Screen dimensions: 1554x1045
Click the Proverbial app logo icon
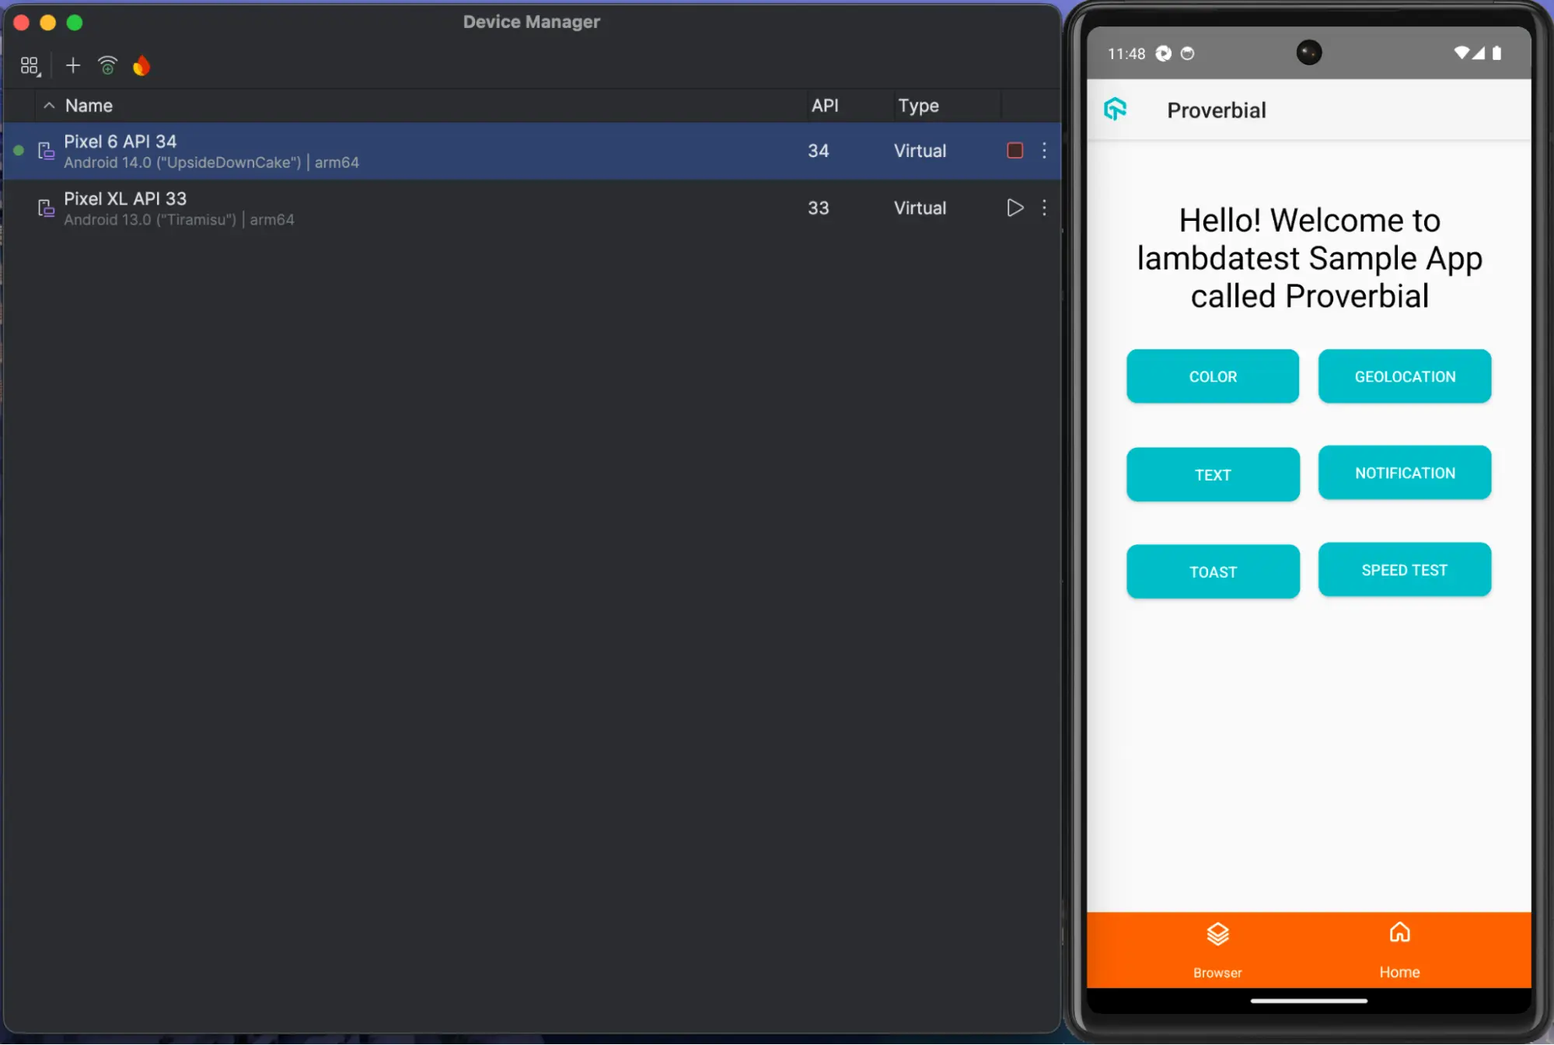1116,110
